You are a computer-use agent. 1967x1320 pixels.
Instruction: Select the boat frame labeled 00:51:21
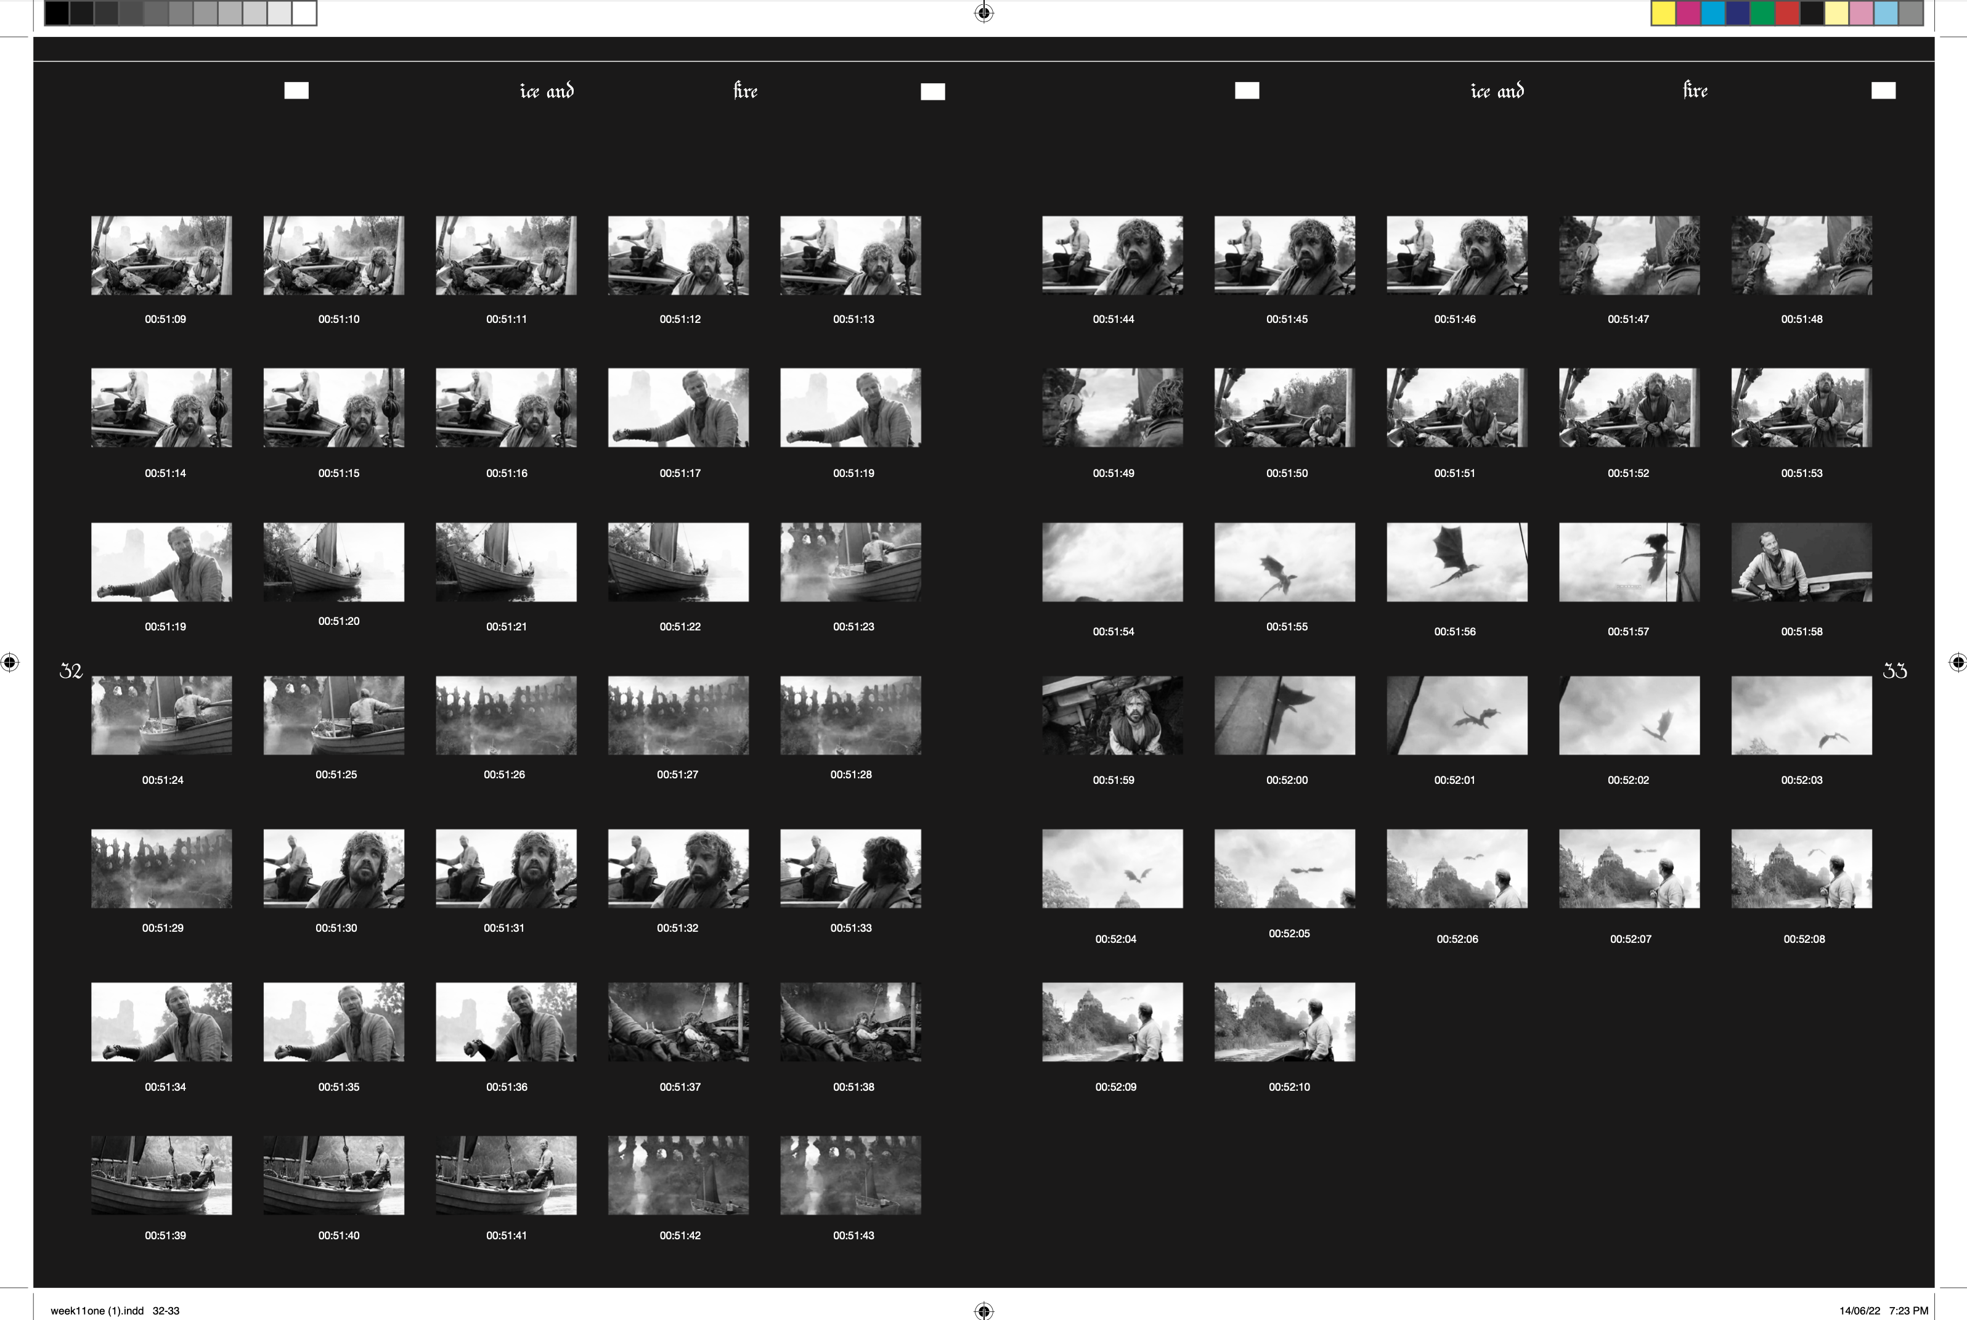(x=506, y=561)
